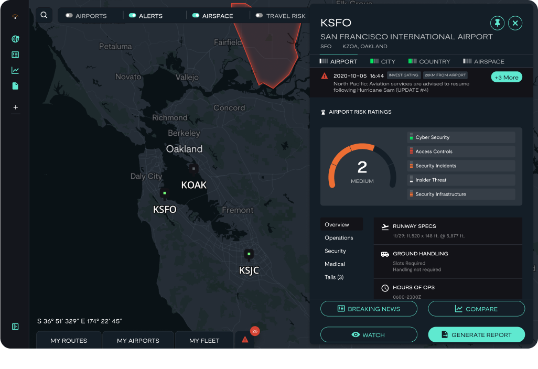The height and width of the screenshot is (369, 538).
Task: Click the Oakland city label on map
Action: tap(184, 149)
